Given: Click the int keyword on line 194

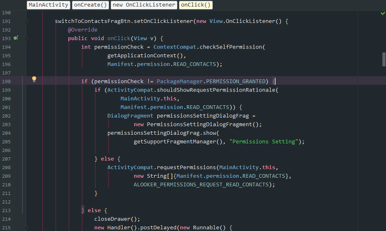Looking at the screenshot, I should tap(86, 47).
